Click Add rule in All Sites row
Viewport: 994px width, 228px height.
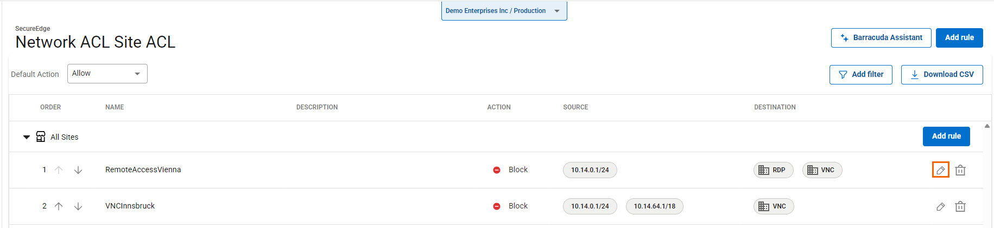[946, 136]
